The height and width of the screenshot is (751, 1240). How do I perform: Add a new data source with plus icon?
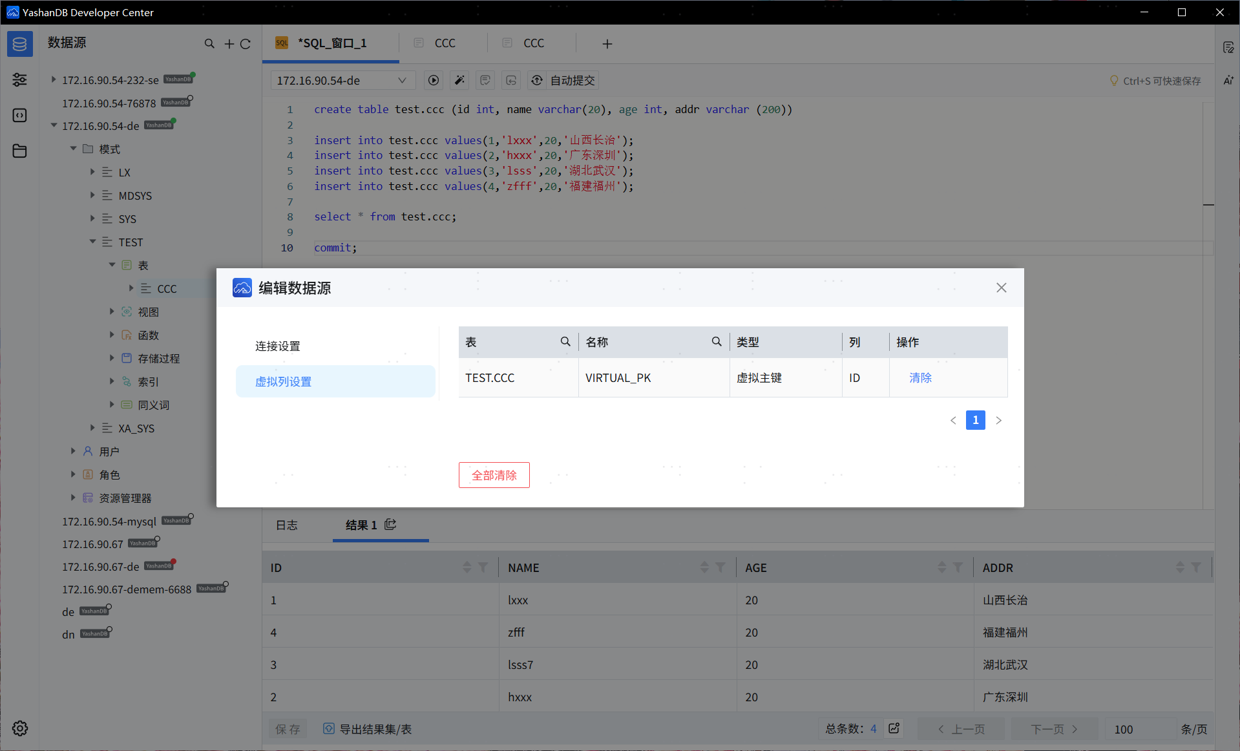click(229, 43)
